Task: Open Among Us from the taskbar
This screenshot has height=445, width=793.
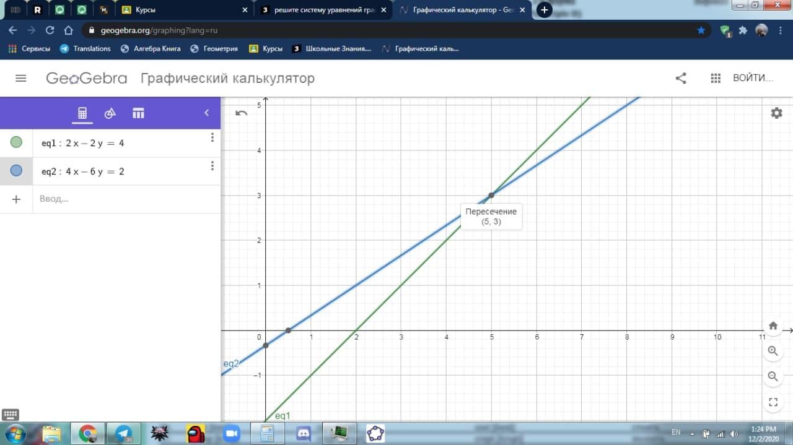Action: tap(195, 433)
